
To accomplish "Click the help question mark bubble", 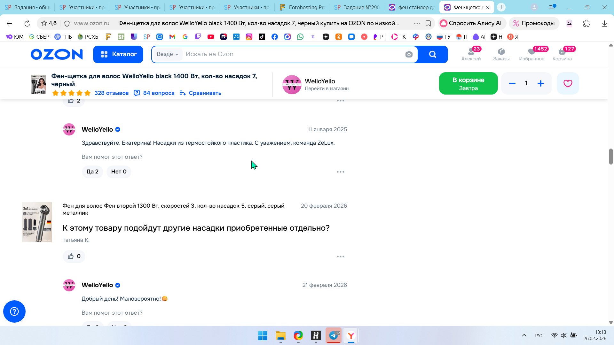I will click(14, 311).
